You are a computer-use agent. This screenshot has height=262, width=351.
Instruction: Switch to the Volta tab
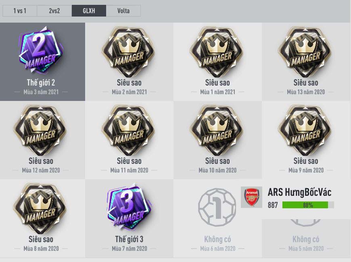(x=123, y=11)
